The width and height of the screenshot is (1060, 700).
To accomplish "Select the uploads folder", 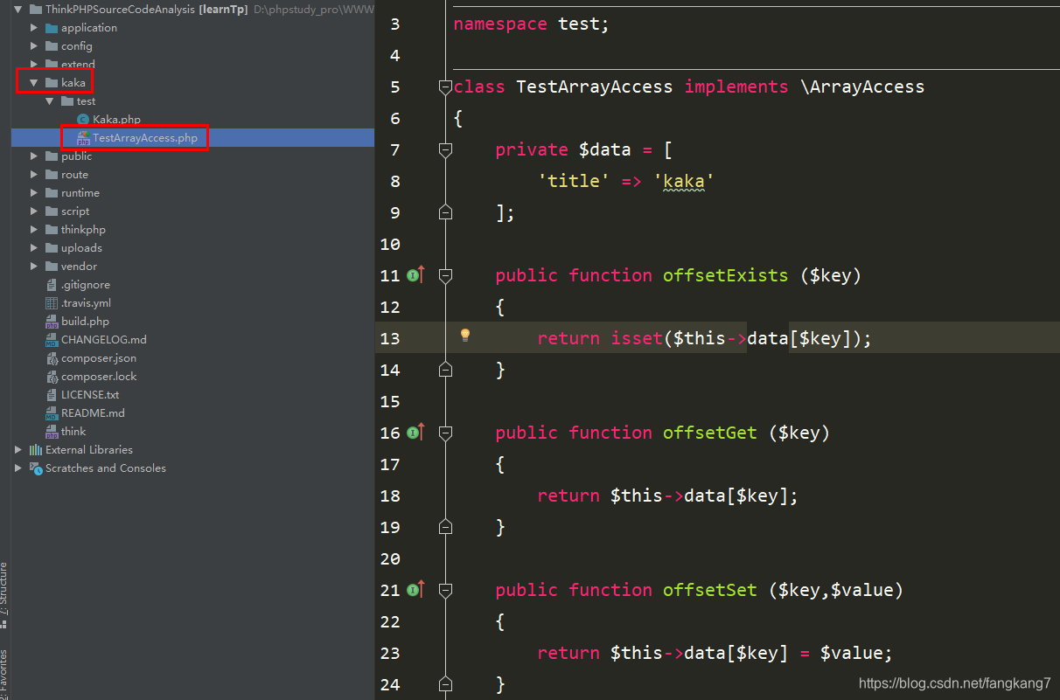I will (x=81, y=248).
